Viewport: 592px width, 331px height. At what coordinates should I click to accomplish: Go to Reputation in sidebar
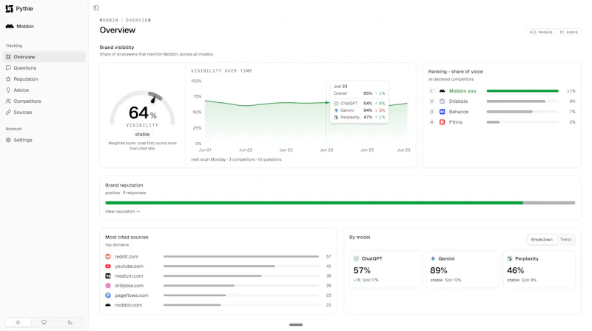tap(44, 79)
